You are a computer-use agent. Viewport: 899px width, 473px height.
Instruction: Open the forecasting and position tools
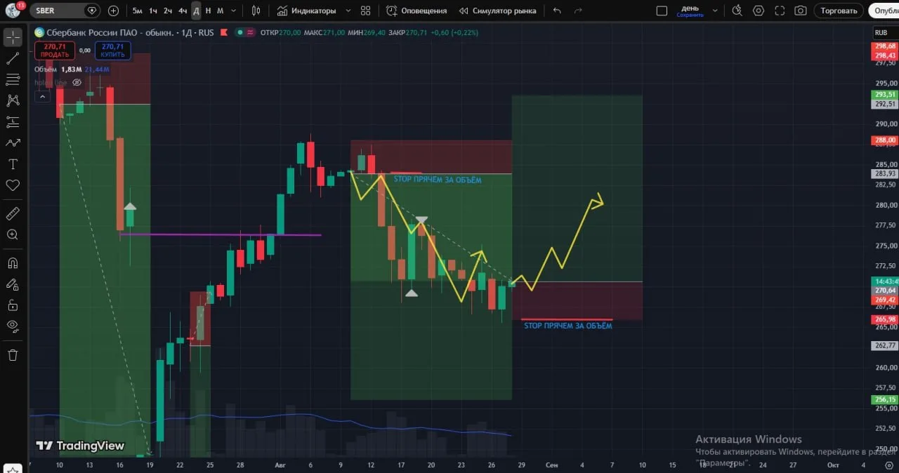coord(13,122)
